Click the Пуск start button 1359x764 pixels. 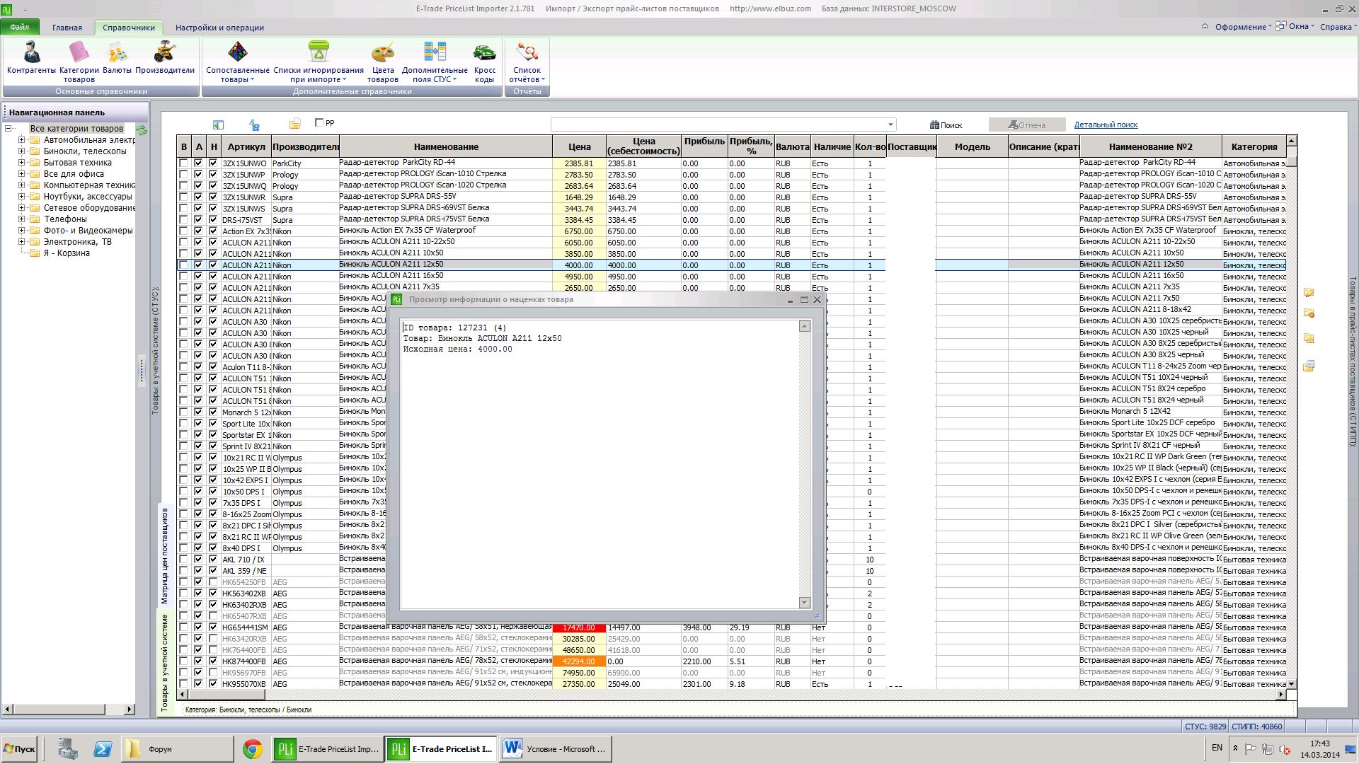19,749
